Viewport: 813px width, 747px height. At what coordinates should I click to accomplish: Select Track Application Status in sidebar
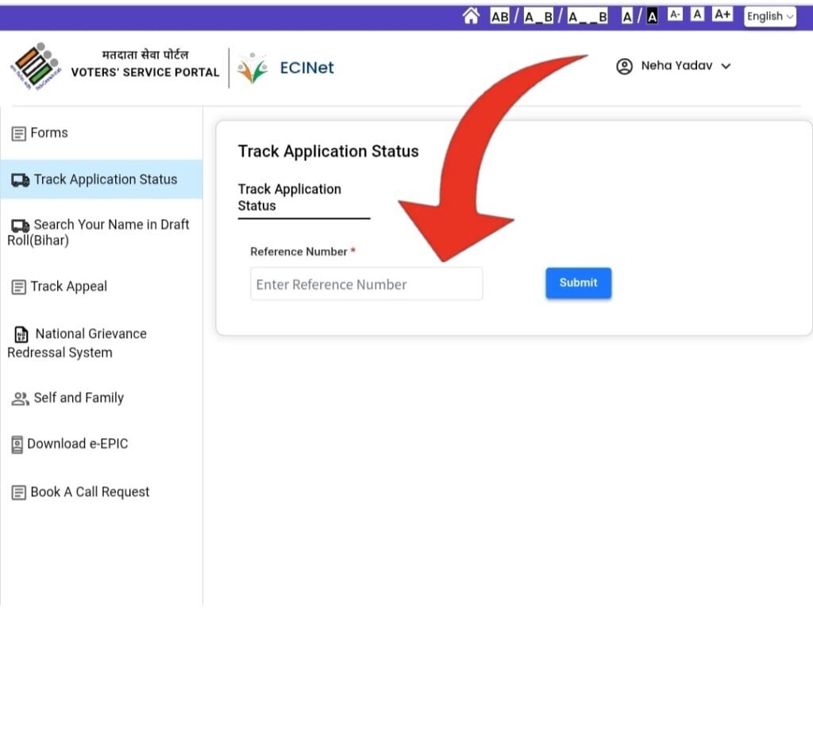(x=105, y=179)
